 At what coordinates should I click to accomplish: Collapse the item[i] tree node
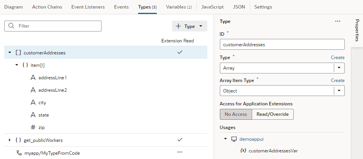(x=16, y=65)
